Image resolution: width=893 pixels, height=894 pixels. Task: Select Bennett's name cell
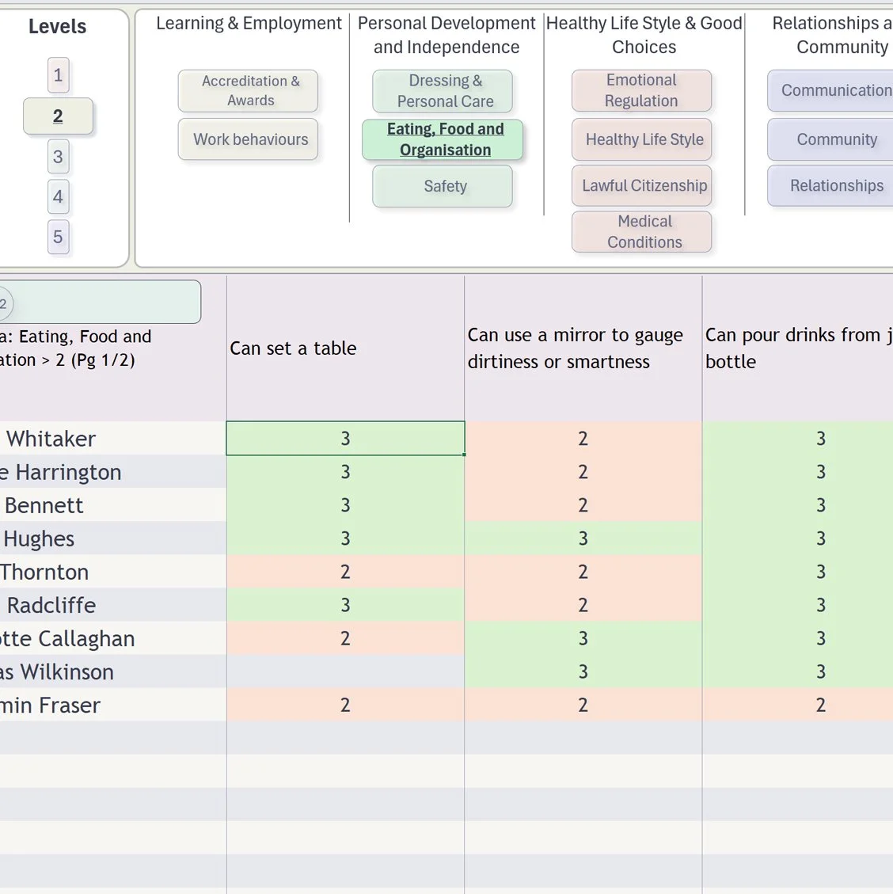pyautogui.click(x=113, y=505)
